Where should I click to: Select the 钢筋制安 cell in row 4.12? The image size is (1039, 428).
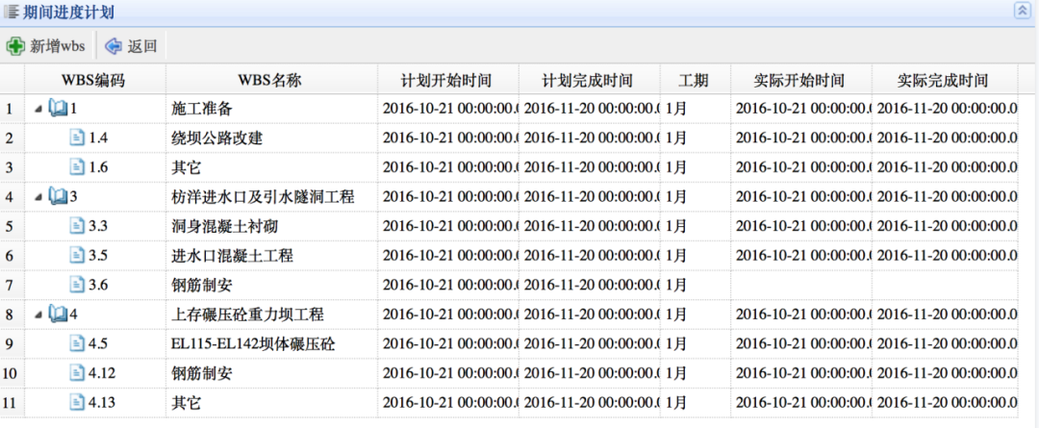click(x=271, y=373)
